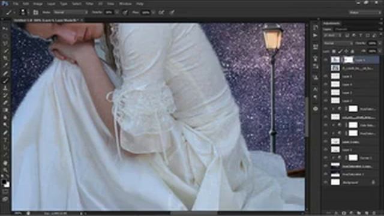Toggle the Brush panel from options bar
The width and height of the screenshot is (384, 216).
[36, 12]
